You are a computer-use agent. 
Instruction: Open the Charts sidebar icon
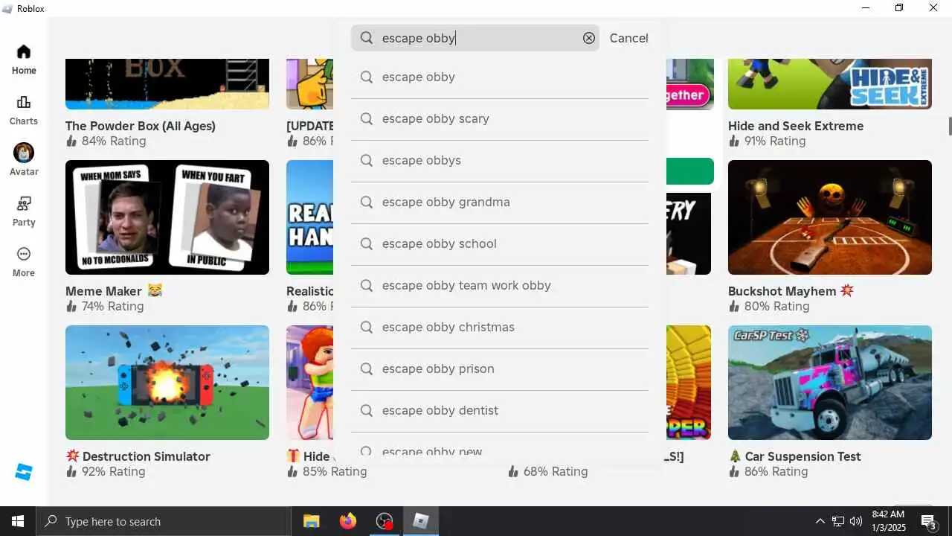pyautogui.click(x=24, y=102)
